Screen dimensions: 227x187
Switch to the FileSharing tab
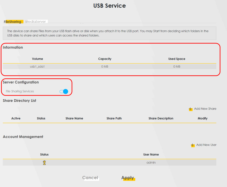point(13,22)
